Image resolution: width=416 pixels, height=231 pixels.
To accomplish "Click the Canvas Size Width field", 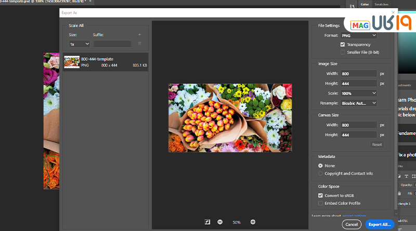I will 359,125.
